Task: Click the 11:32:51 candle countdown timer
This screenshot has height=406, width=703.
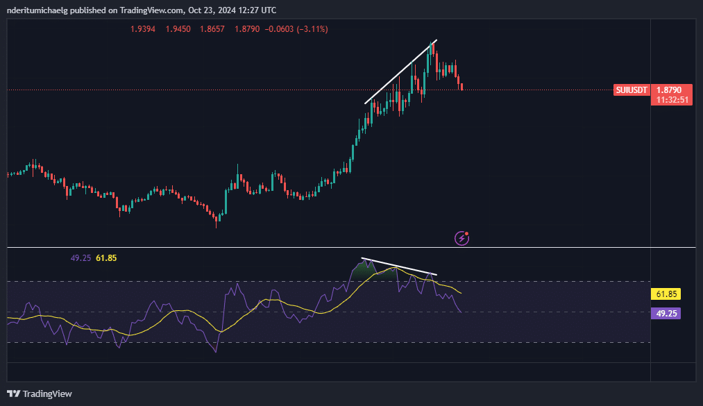Action: click(671, 100)
